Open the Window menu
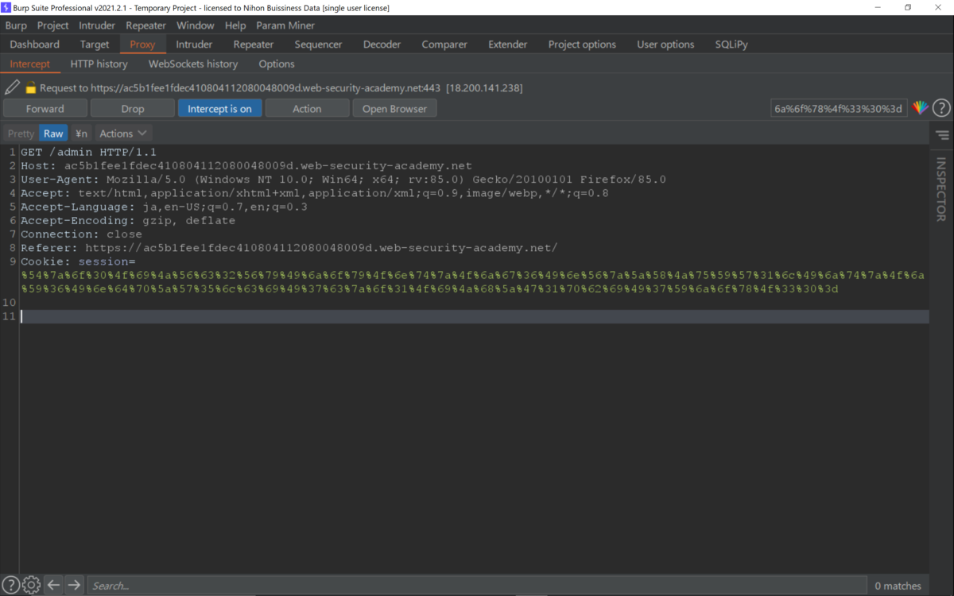This screenshot has width=954, height=596. coord(196,25)
